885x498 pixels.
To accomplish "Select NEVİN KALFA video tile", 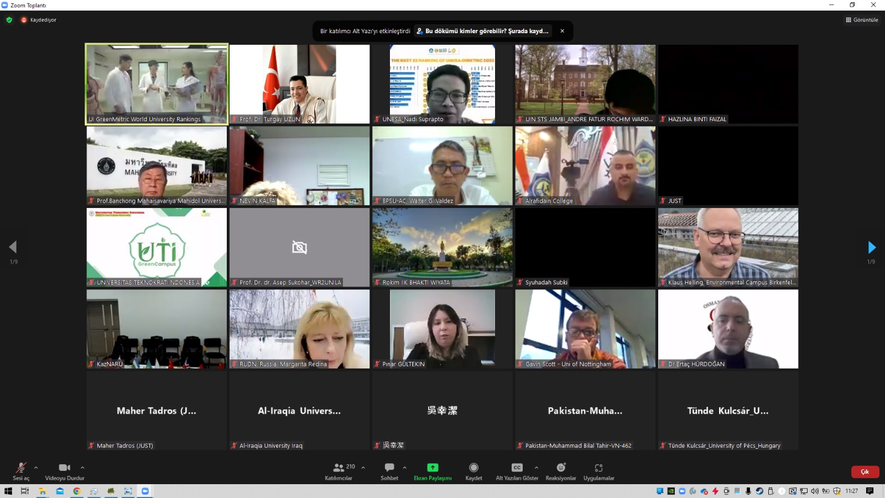I will (299, 166).
